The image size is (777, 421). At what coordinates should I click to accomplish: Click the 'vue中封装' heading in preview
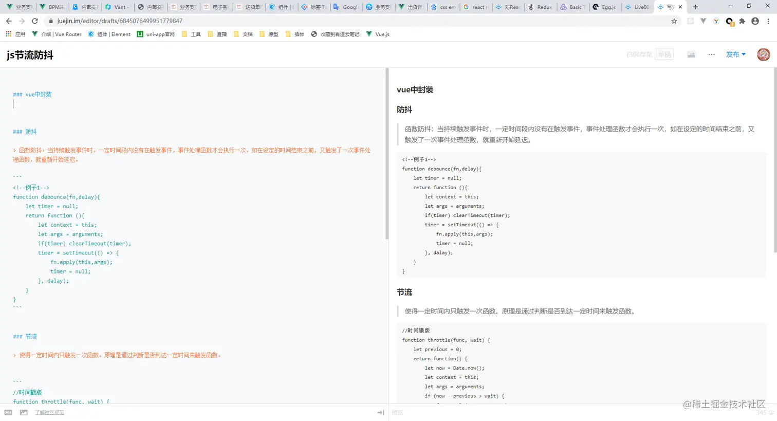(x=415, y=90)
